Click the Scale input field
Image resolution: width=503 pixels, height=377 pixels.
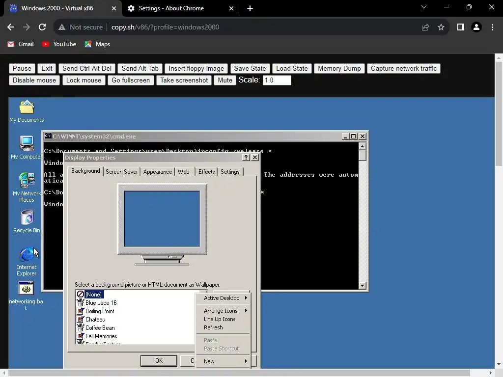pyautogui.click(x=277, y=80)
